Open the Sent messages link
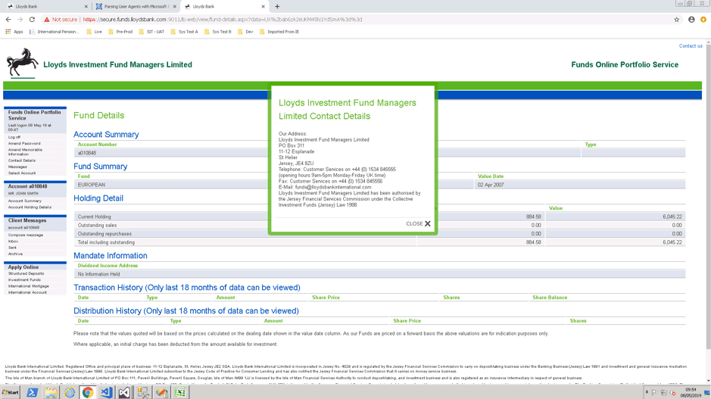711x399 pixels. (12, 248)
